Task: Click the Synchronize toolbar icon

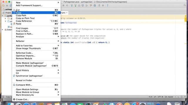Action: tap(11, 5)
